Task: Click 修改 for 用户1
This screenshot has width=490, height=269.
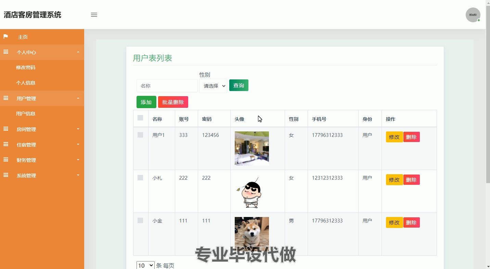Action: coord(394,137)
